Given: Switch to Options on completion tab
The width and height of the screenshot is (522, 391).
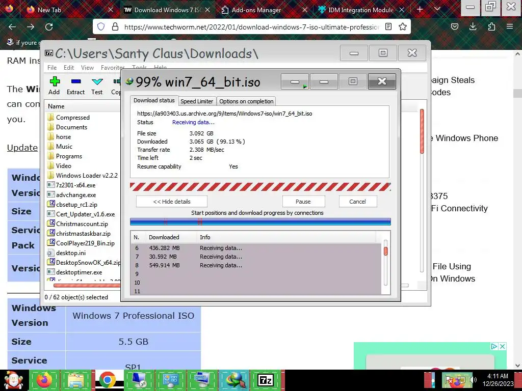Looking at the screenshot, I should (246, 101).
